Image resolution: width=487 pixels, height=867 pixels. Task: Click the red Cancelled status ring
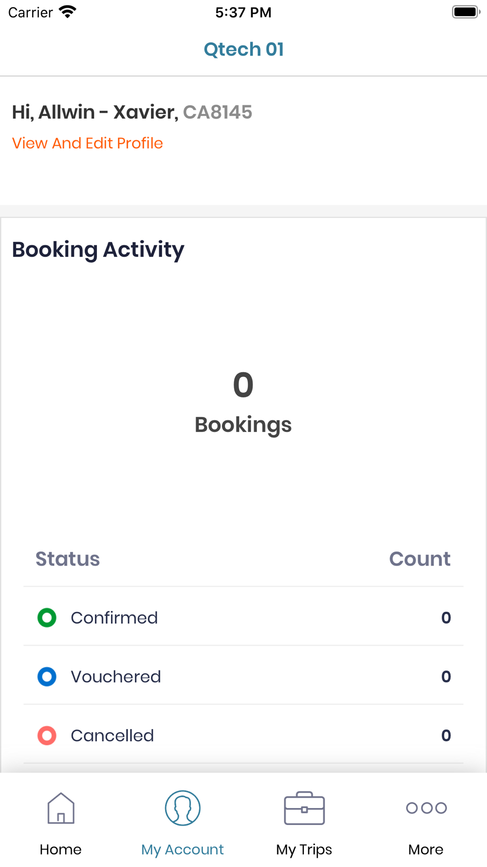tap(47, 735)
